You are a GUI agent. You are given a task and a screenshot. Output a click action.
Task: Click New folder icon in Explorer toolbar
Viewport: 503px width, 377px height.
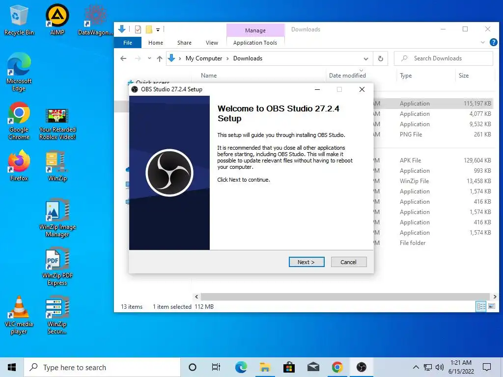pos(149,29)
